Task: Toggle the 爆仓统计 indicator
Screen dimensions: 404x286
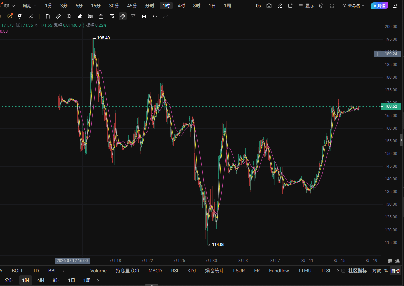Action: coord(214,271)
